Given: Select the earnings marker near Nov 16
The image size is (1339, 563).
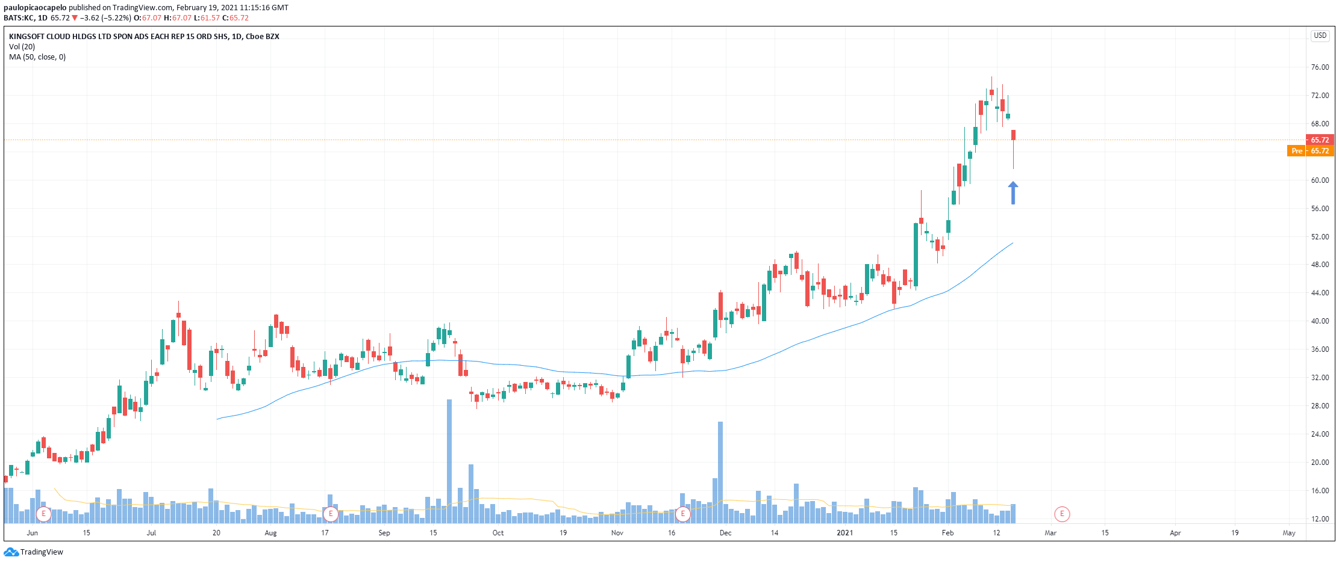Looking at the screenshot, I should point(682,514).
